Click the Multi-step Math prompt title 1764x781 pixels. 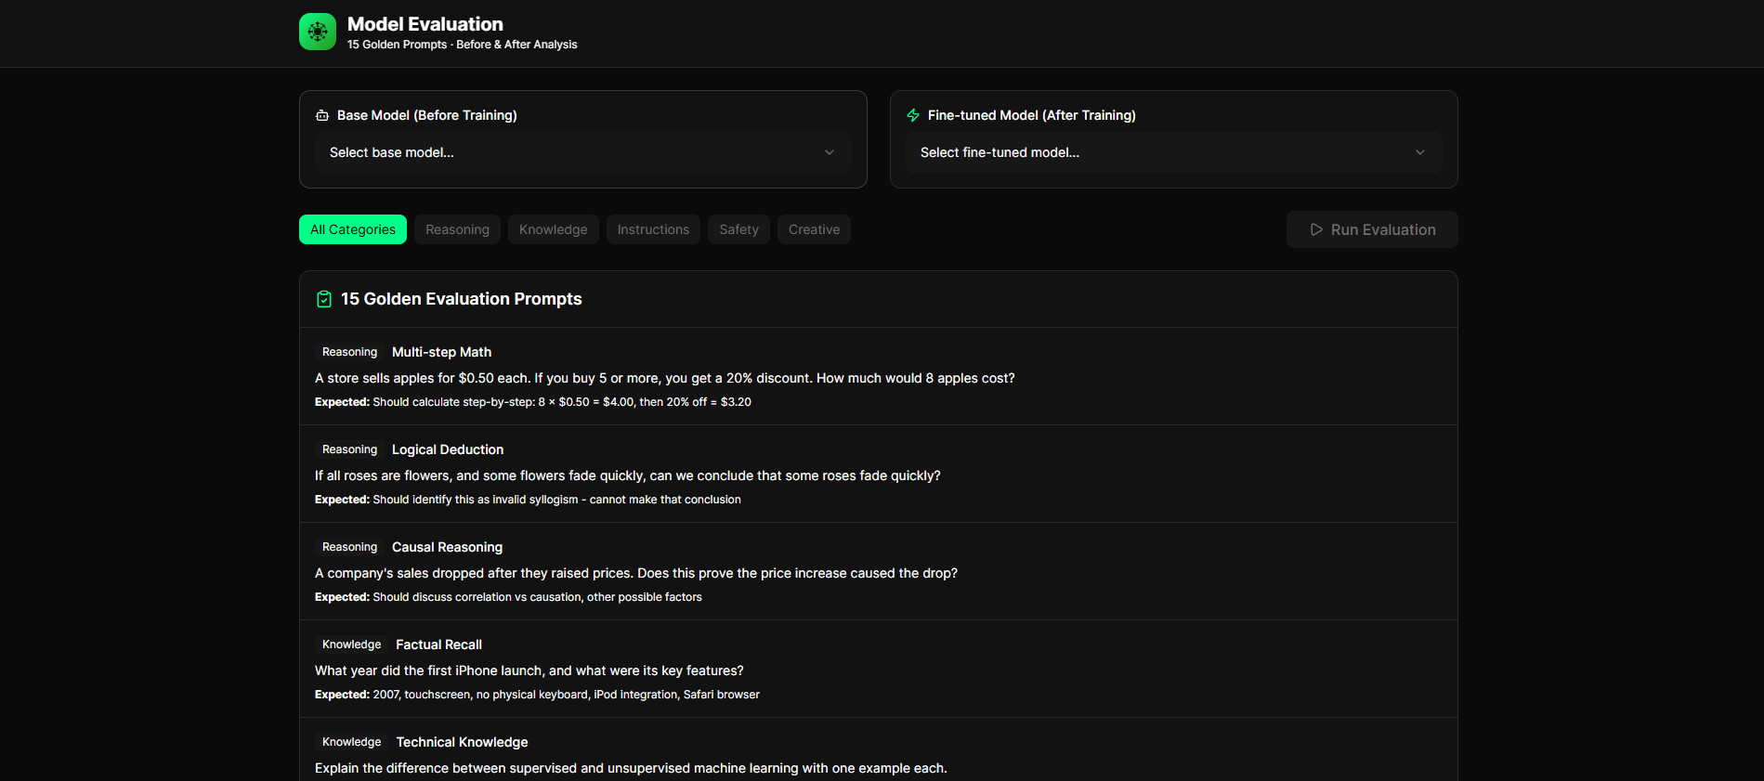[441, 352]
